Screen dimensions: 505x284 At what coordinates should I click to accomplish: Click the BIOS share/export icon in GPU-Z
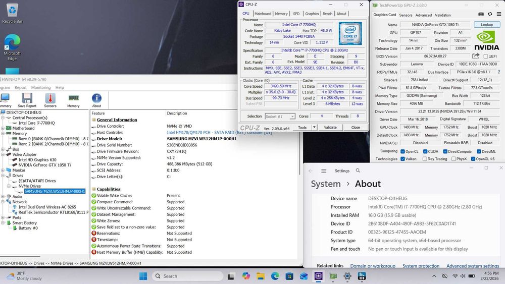(476, 56)
